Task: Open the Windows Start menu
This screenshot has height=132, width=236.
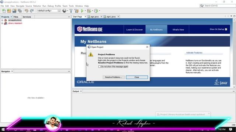Action: [x=3, y=129]
